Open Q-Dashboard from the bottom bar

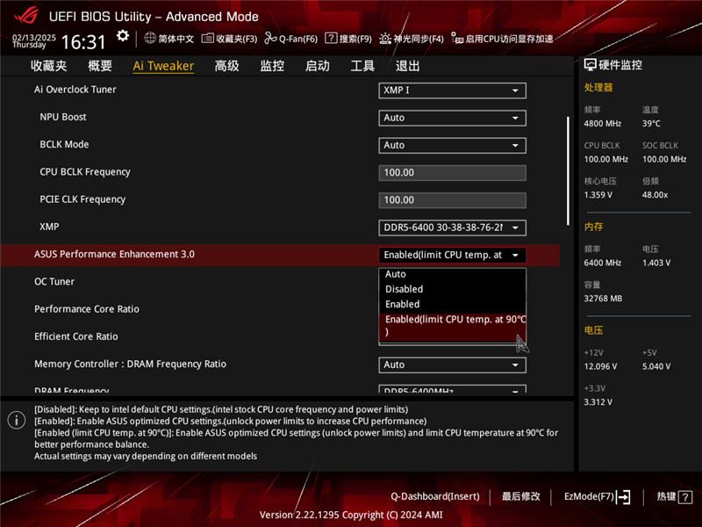[x=435, y=496]
